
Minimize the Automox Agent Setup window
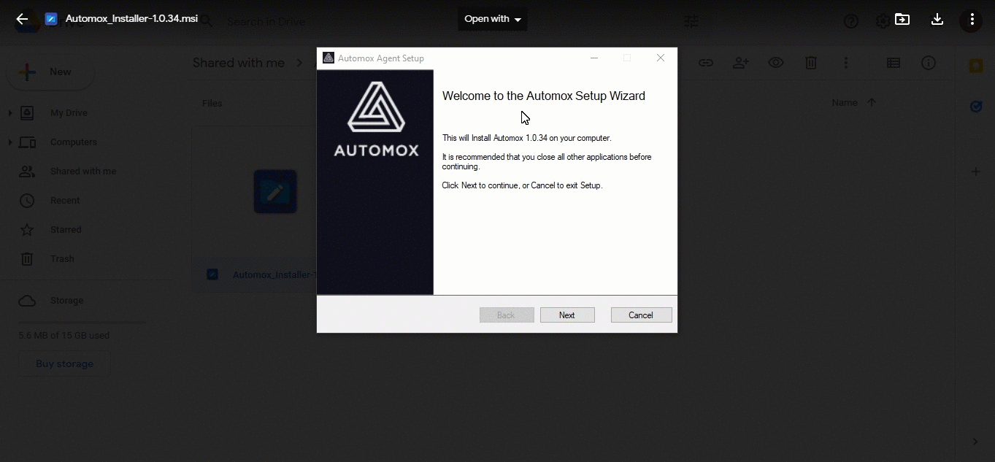594,58
